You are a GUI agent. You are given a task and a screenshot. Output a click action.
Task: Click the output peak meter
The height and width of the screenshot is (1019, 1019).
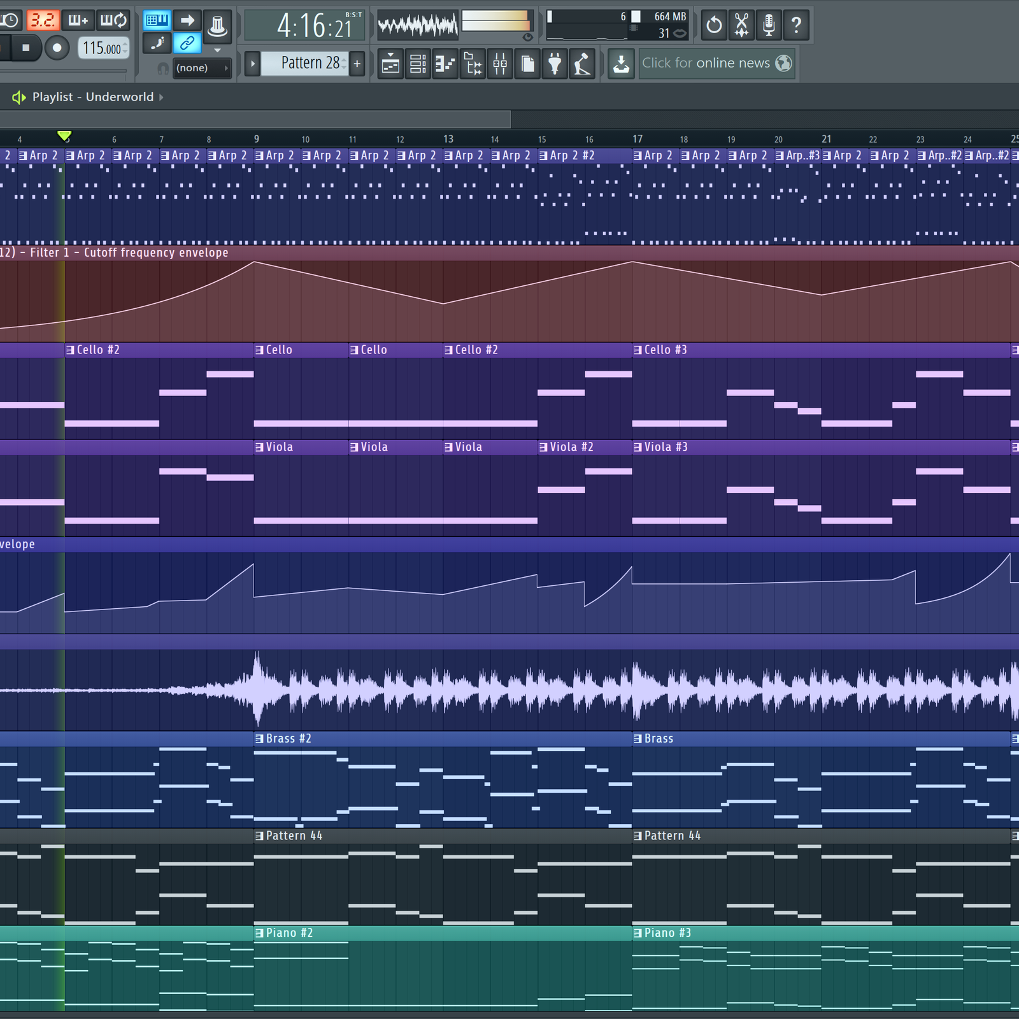(x=496, y=21)
